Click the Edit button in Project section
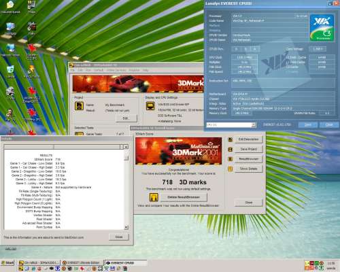The image size is (340, 272). tap(126, 118)
